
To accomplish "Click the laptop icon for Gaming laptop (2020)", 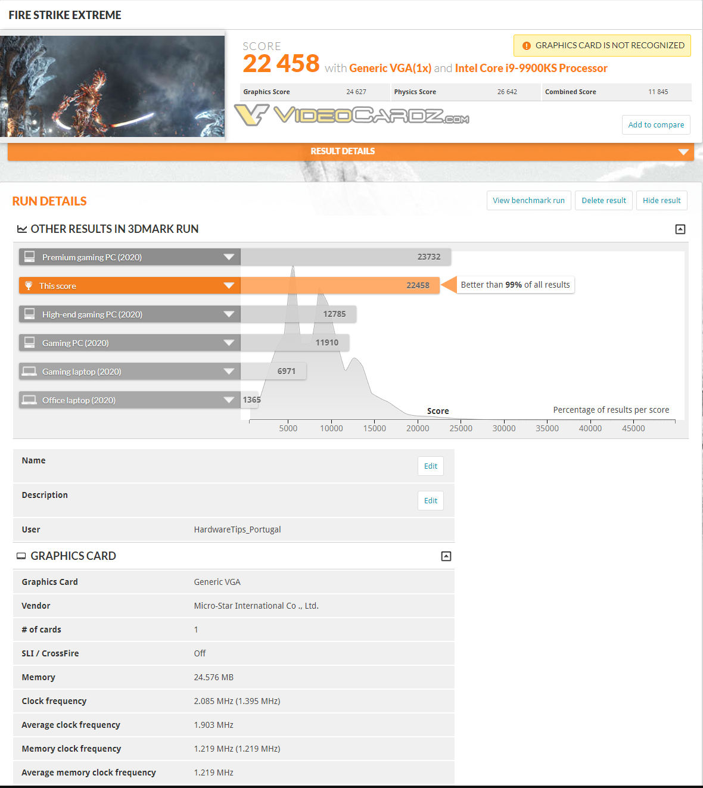I will point(29,371).
